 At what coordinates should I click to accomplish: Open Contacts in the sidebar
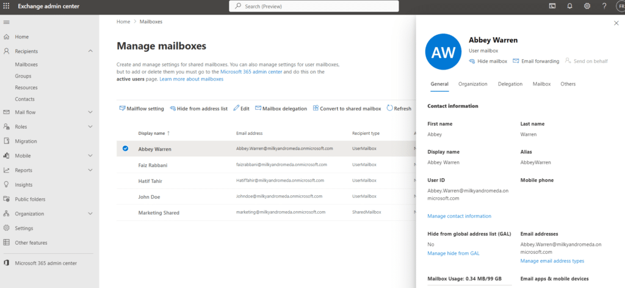(x=24, y=99)
